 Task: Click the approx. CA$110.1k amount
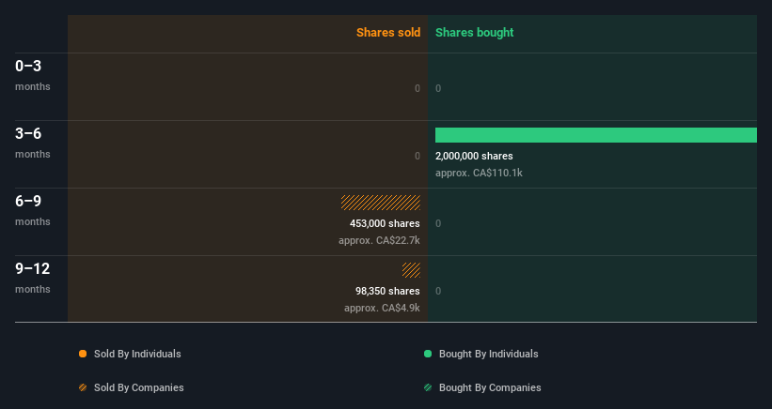(479, 173)
